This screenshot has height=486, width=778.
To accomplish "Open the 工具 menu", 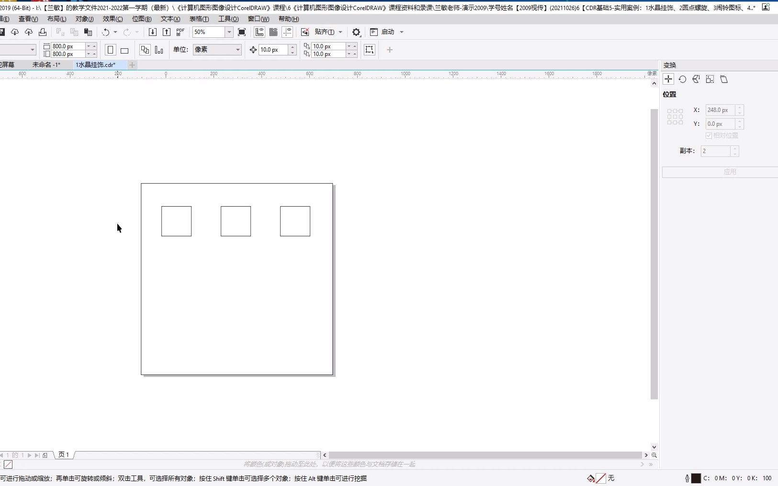I will point(228,19).
